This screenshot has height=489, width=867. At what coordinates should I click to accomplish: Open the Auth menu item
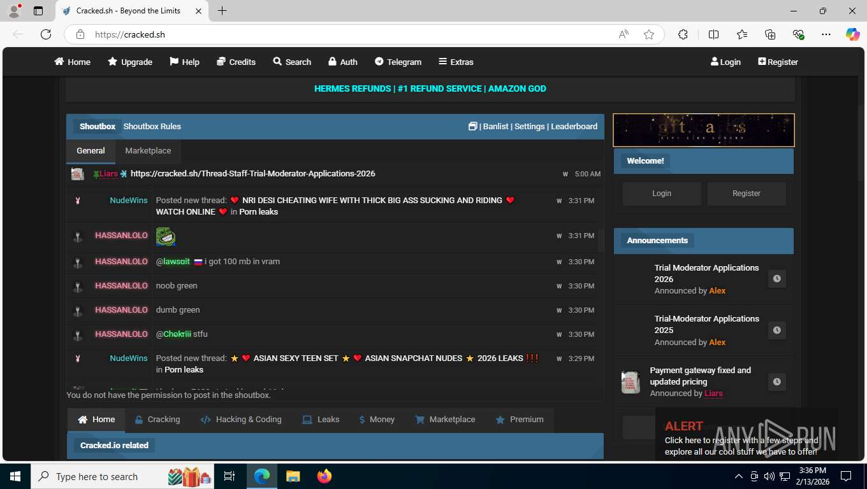(342, 62)
